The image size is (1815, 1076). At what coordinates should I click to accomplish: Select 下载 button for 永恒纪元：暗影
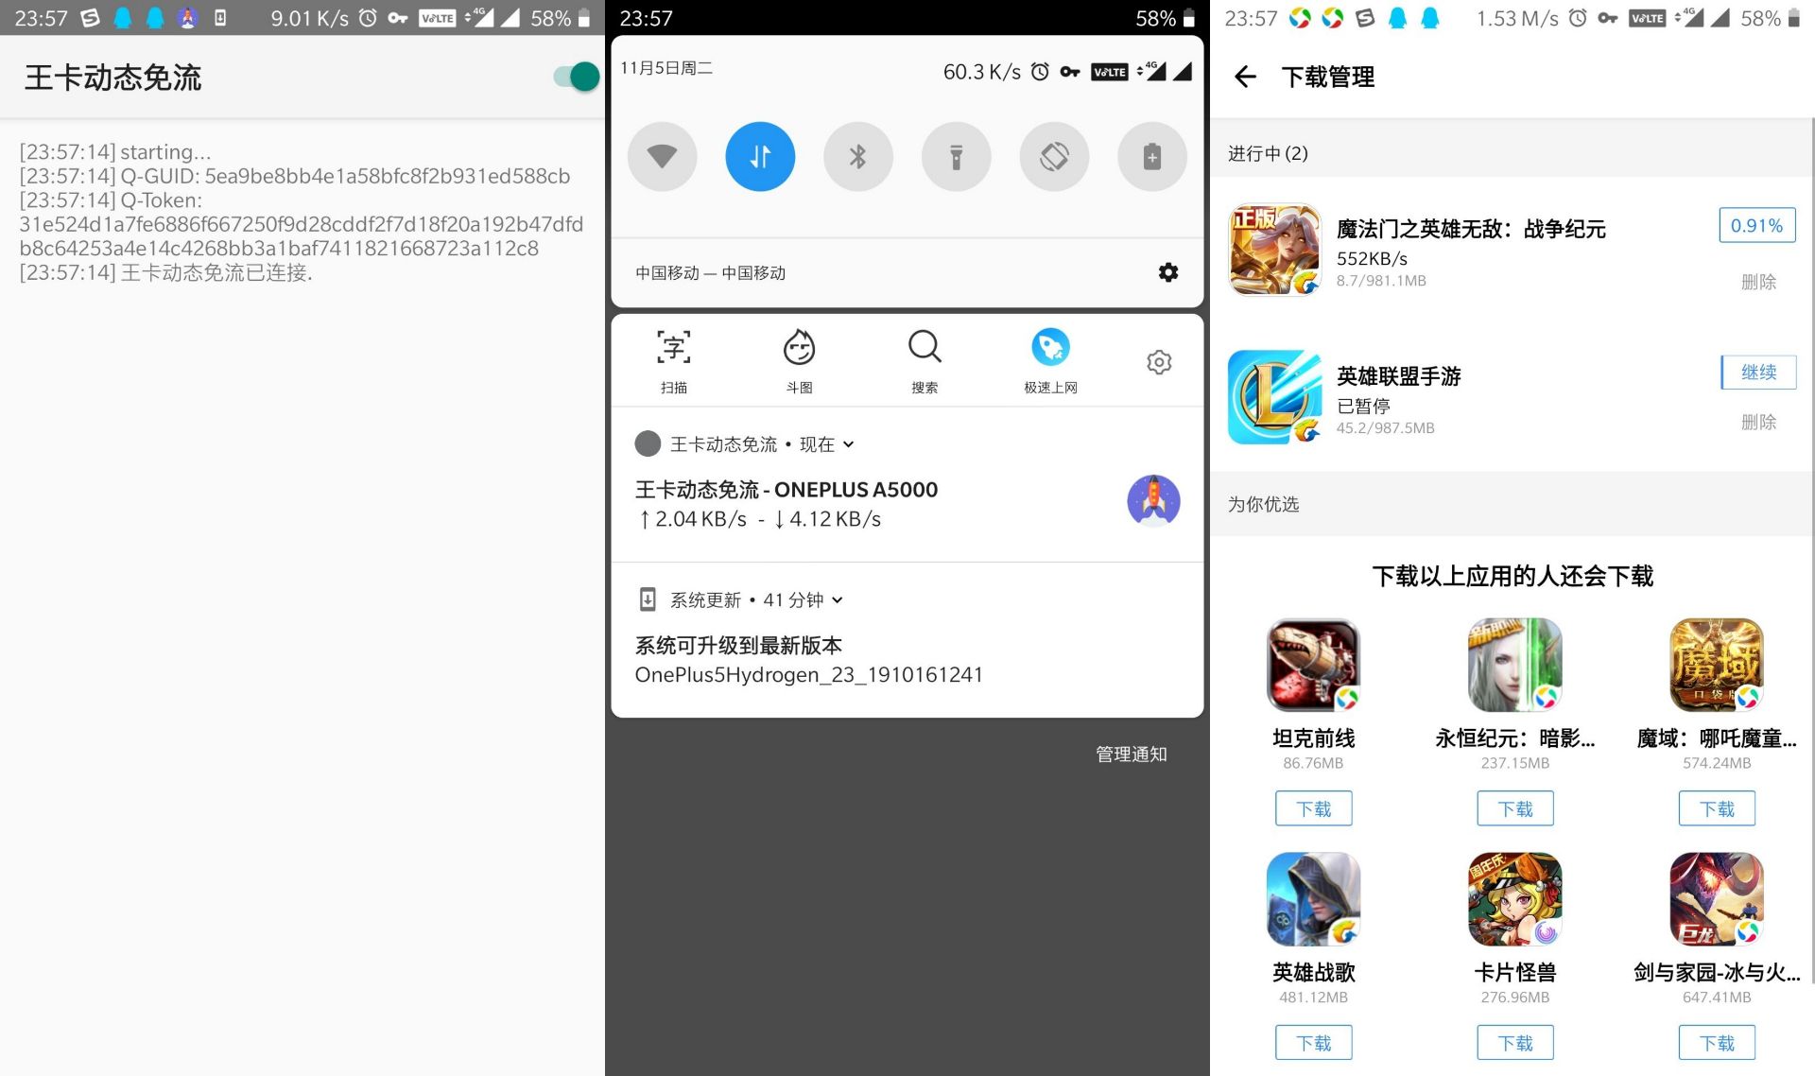pos(1514,808)
